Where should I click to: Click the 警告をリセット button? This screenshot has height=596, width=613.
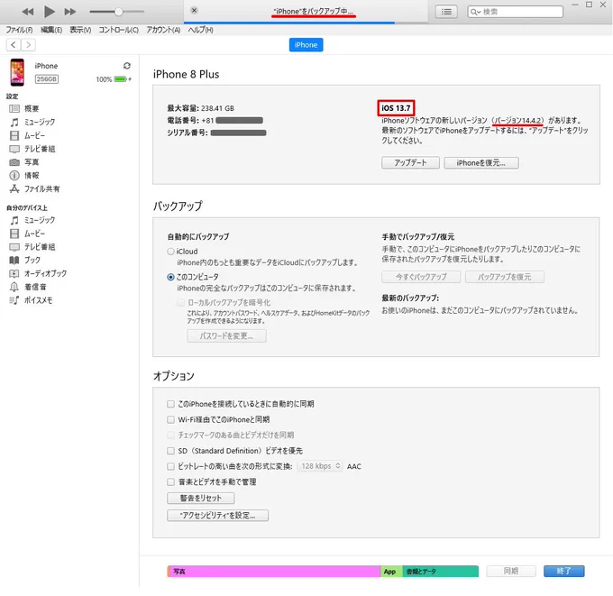click(201, 499)
